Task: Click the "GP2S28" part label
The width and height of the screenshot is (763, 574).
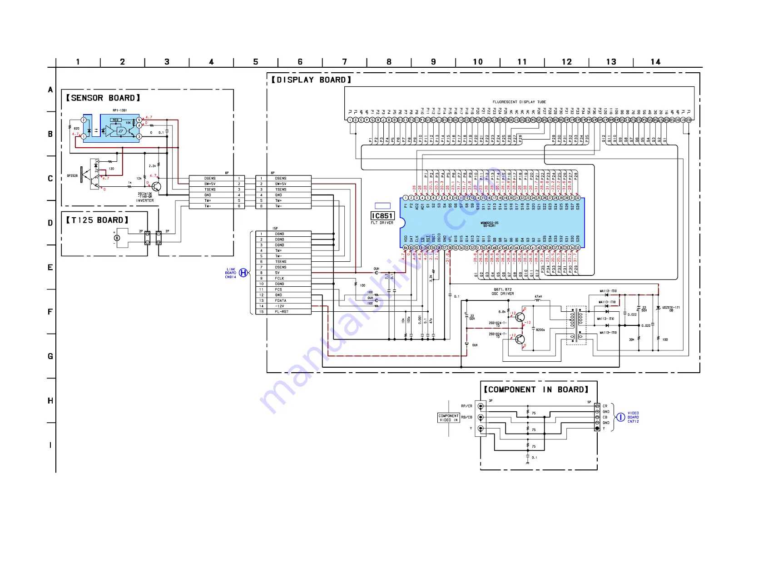Action: point(72,175)
